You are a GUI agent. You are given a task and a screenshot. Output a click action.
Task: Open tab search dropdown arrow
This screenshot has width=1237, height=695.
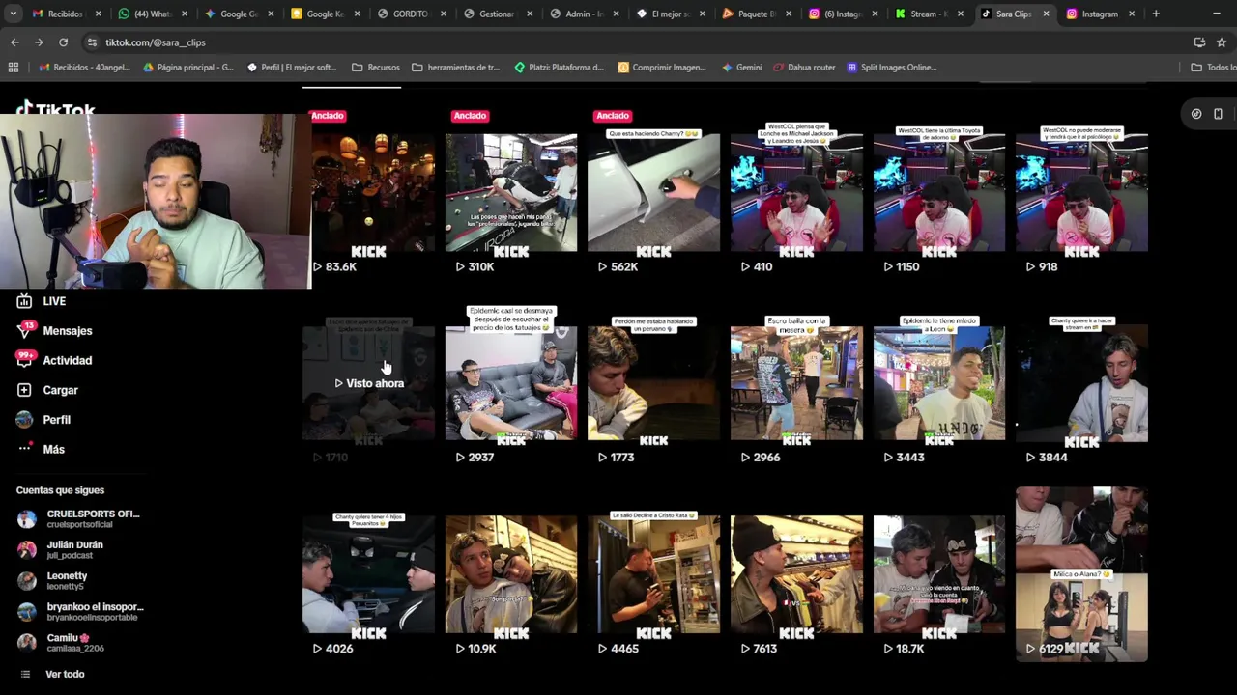pyautogui.click(x=13, y=14)
